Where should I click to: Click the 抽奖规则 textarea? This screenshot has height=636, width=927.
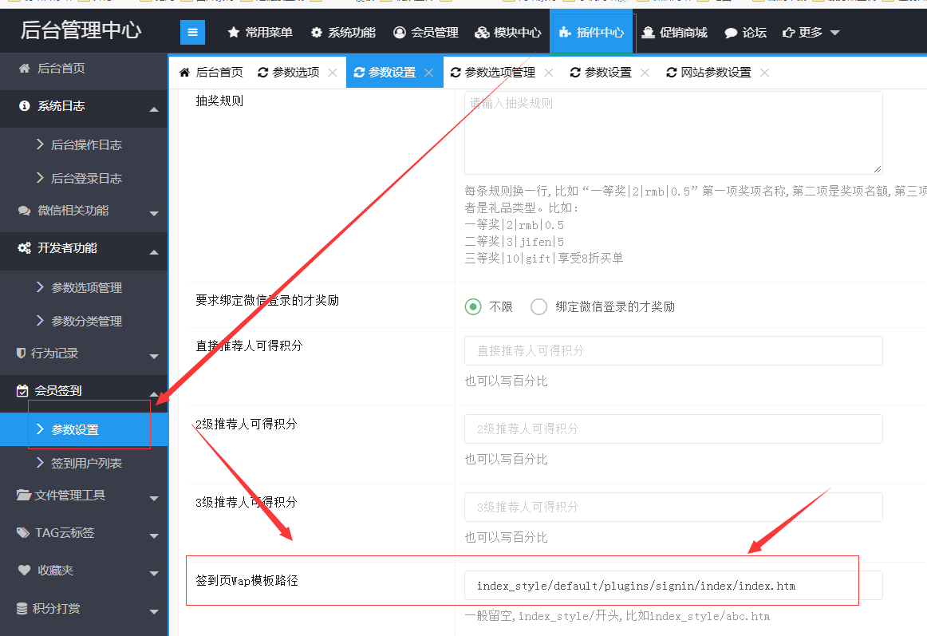point(673,132)
